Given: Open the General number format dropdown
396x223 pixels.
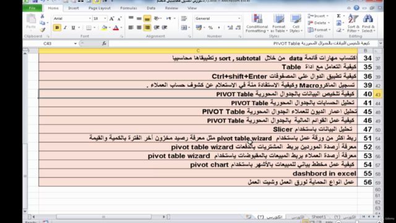Looking at the screenshot, I should pyautogui.click(x=239, y=19).
